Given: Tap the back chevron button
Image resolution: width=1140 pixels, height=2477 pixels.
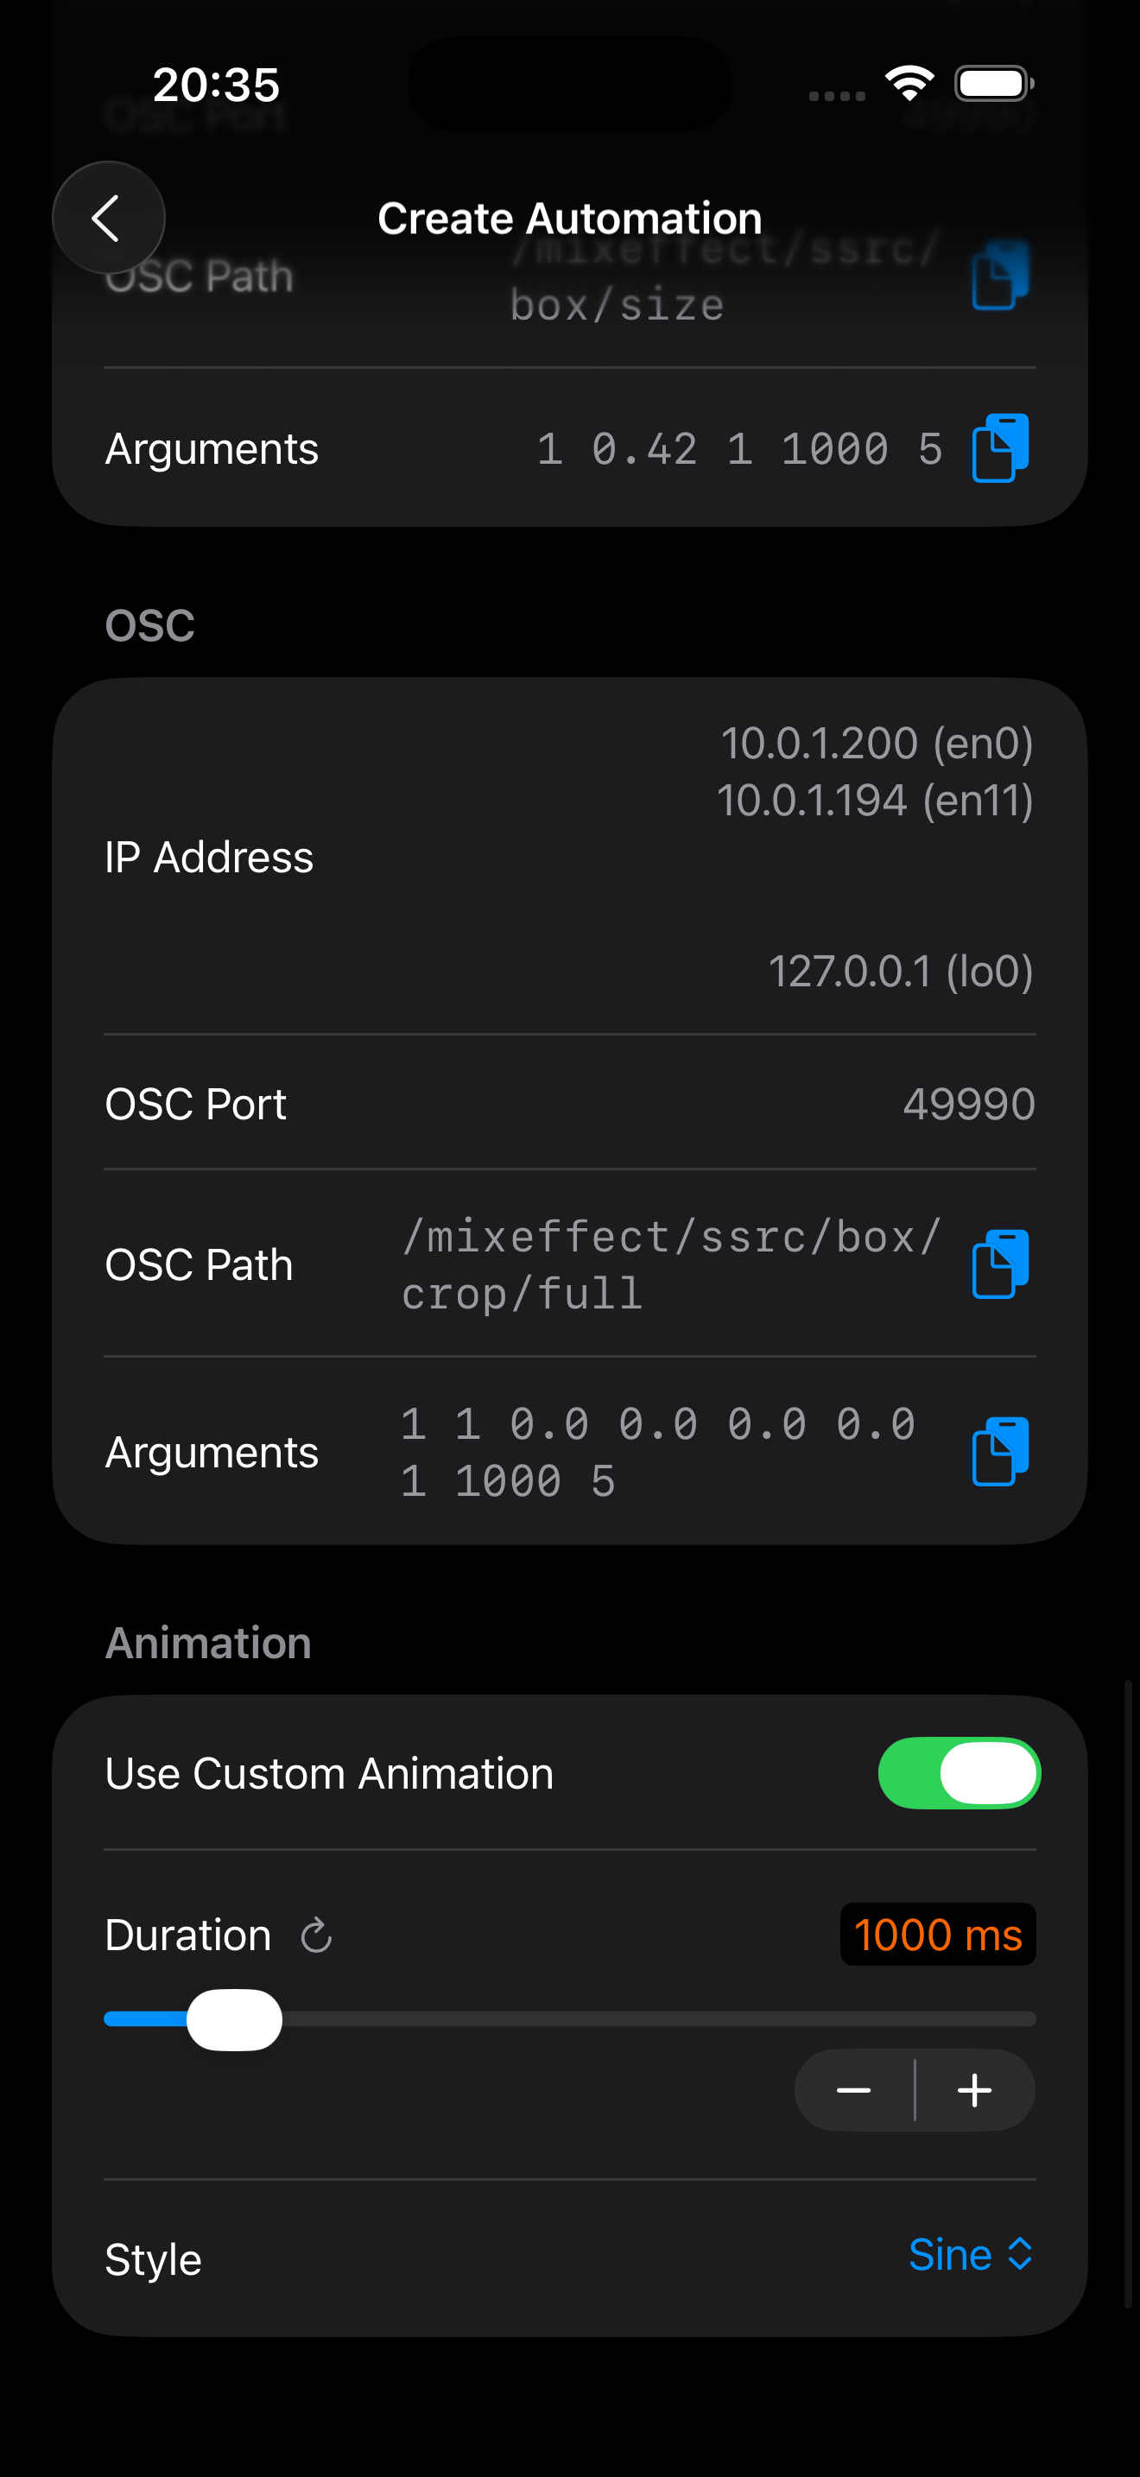Looking at the screenshot, I should coord(108,219).
